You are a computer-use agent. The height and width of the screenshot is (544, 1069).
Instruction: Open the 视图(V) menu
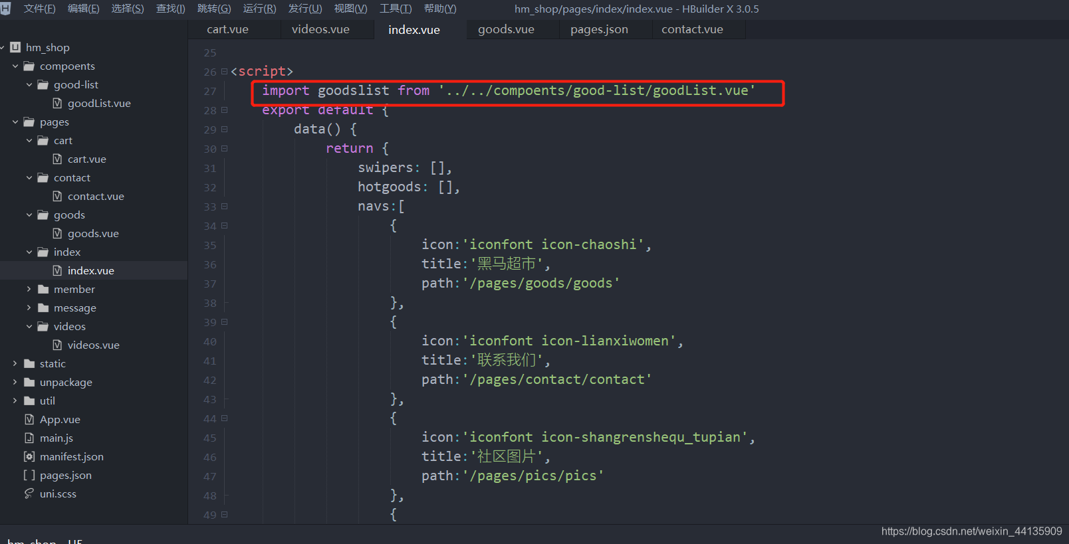(350, 9)
